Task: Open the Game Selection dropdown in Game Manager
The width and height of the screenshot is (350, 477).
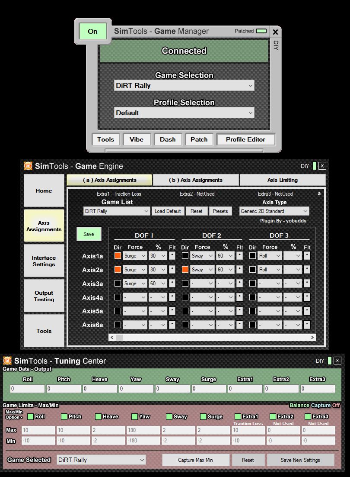Action: 184,85
